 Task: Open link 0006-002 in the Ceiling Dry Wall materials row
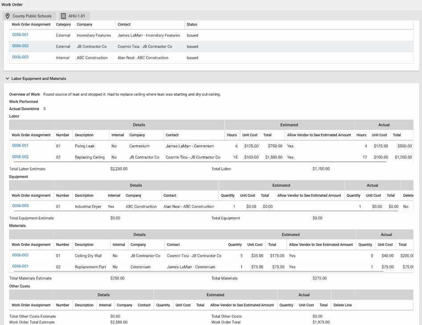[20, 255]
